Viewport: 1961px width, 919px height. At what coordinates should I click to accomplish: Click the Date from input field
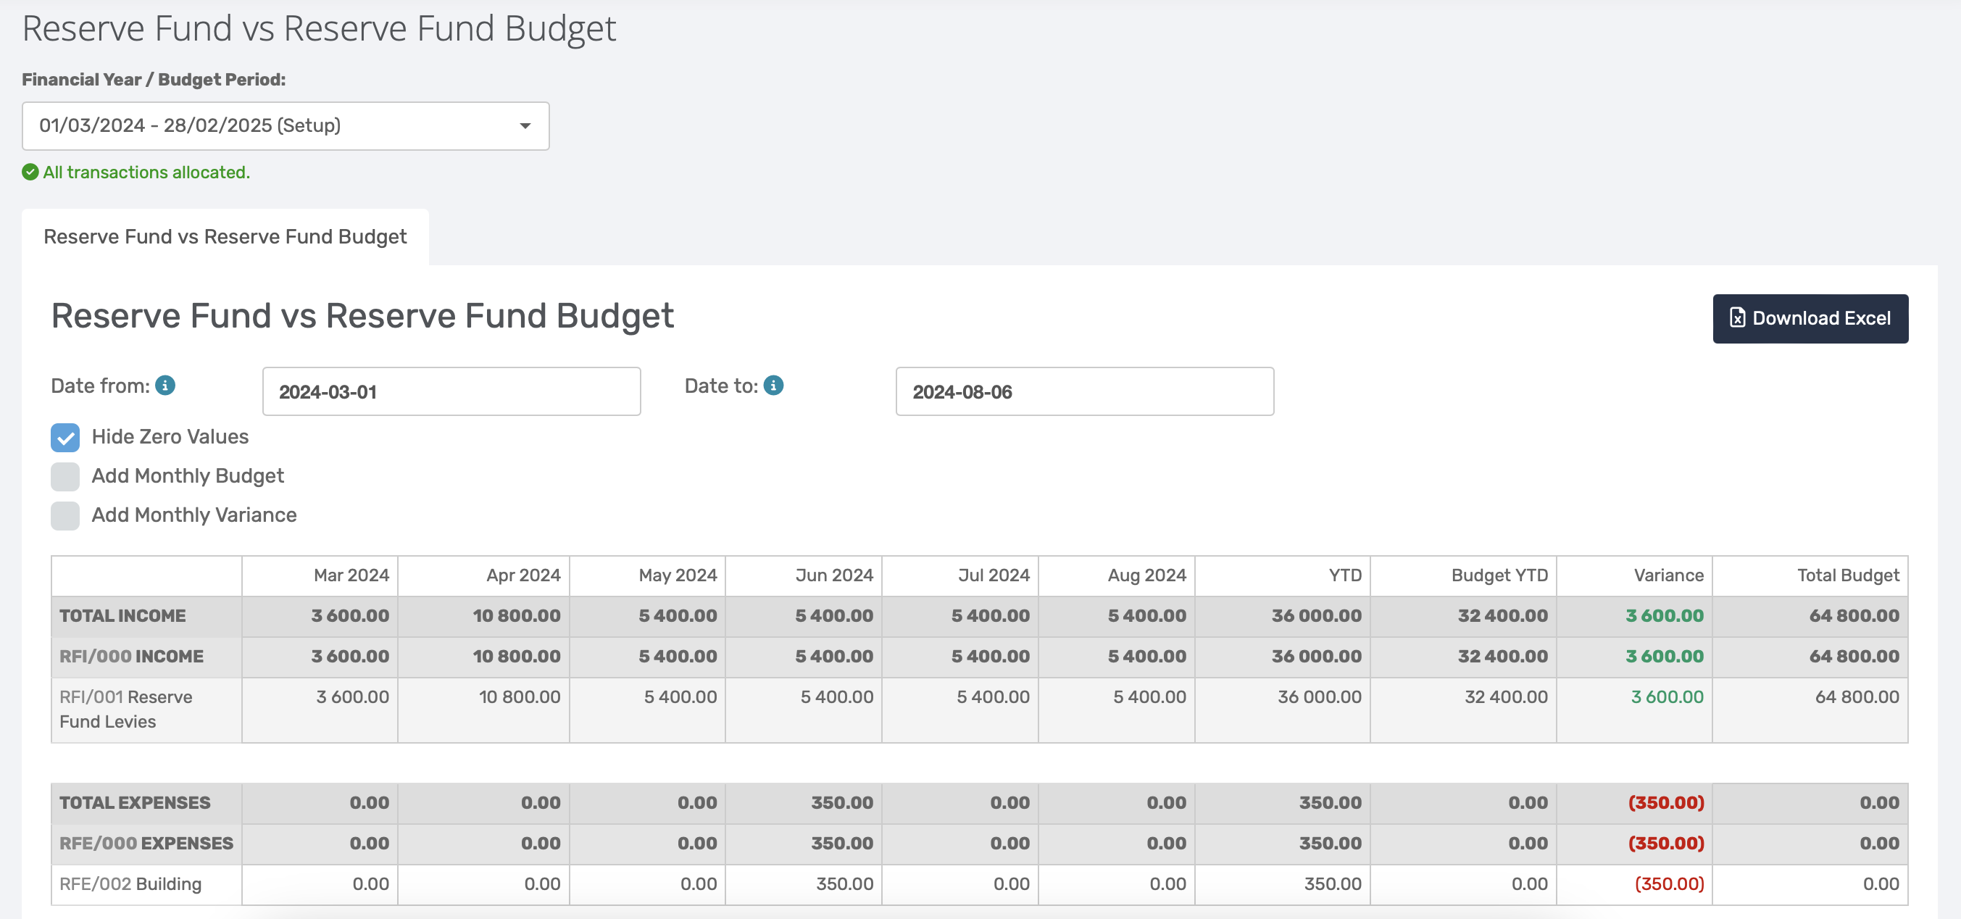tap(451, 391)
